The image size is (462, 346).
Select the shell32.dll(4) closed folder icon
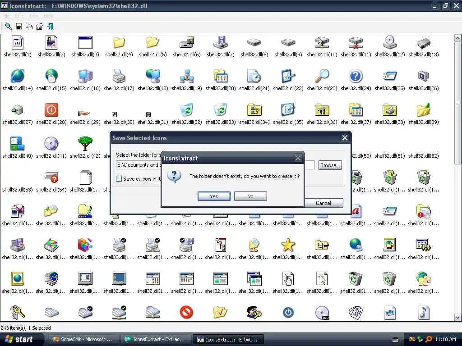119,43
